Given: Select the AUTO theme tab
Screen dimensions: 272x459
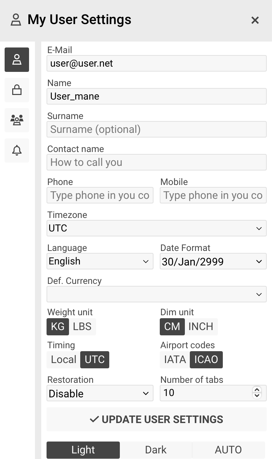Looking at the screenshot, I should 228,450.
